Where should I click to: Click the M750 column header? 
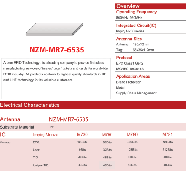coord(107,135)
